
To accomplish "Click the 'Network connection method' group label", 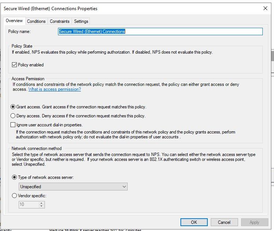I will coord(37,148).
